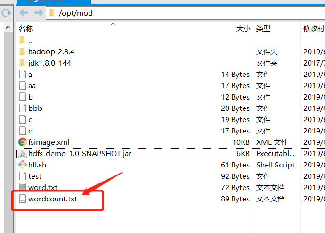The height and width of the screenshot is (233, 325).
Task: Select the jdk1.8.0_144 folder icon
Action: click(x=22, y=63)
